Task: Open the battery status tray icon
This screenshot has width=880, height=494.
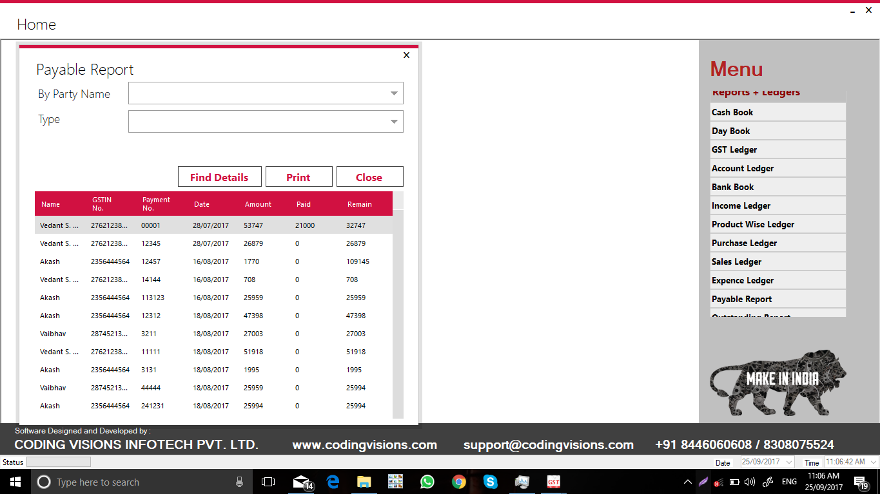Action: [x=734, y=482]
